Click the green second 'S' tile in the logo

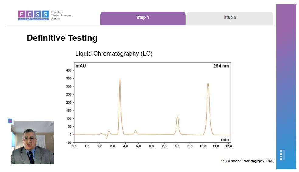[x=45, y=14]
